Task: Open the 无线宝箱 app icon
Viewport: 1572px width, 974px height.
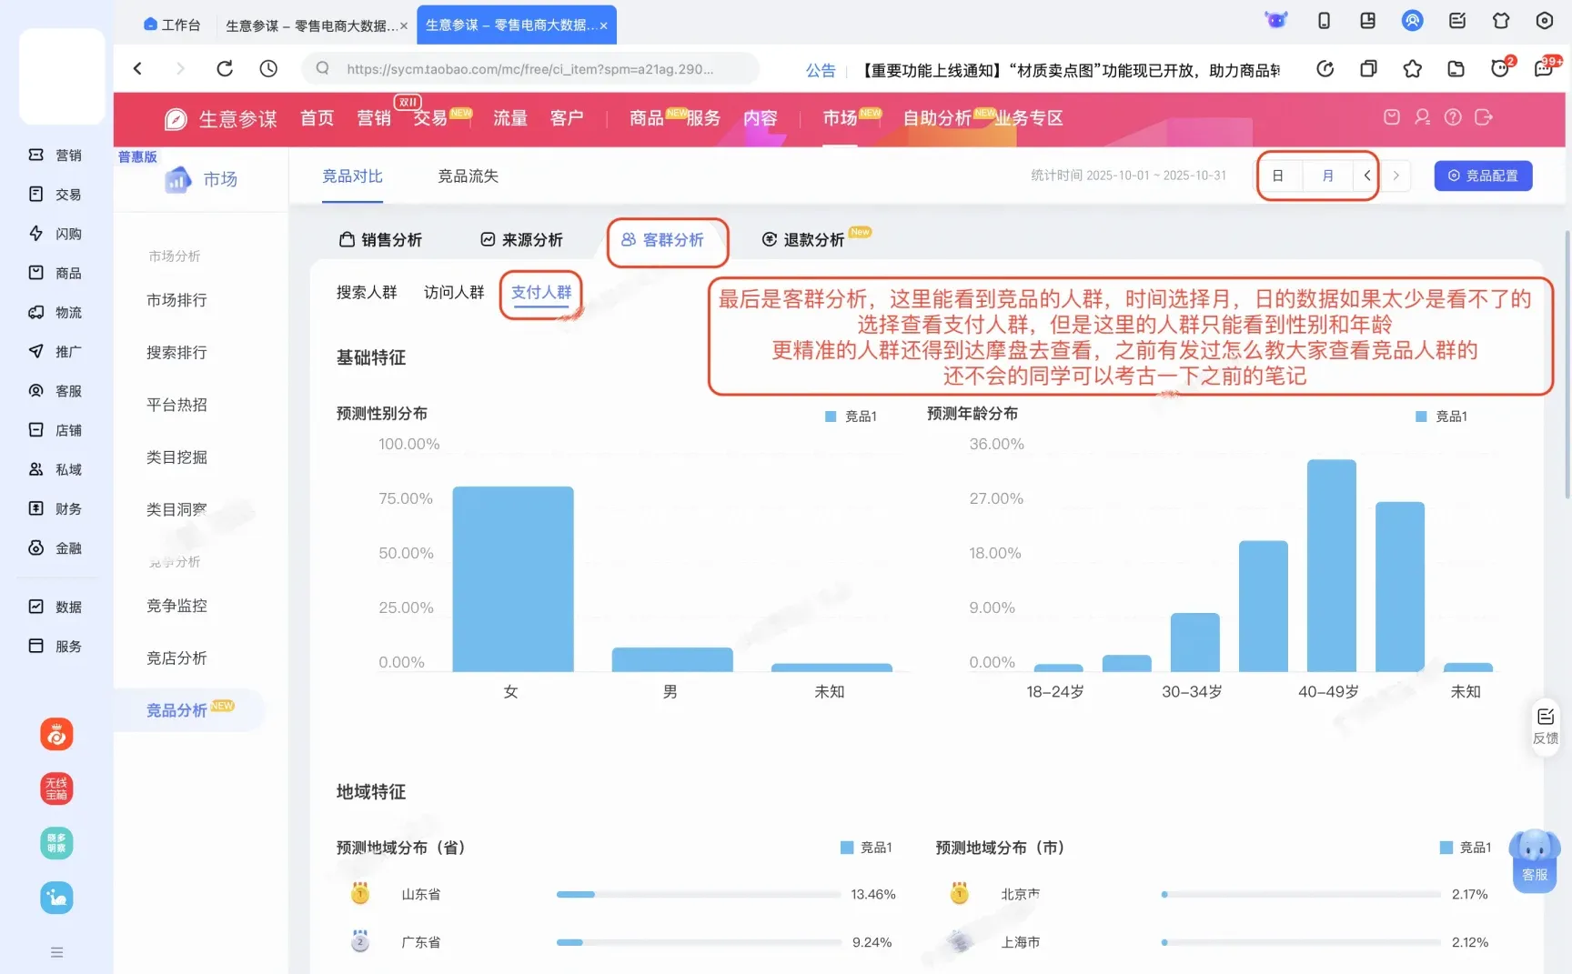Action: pyautogui.click(x=56, y=788)
